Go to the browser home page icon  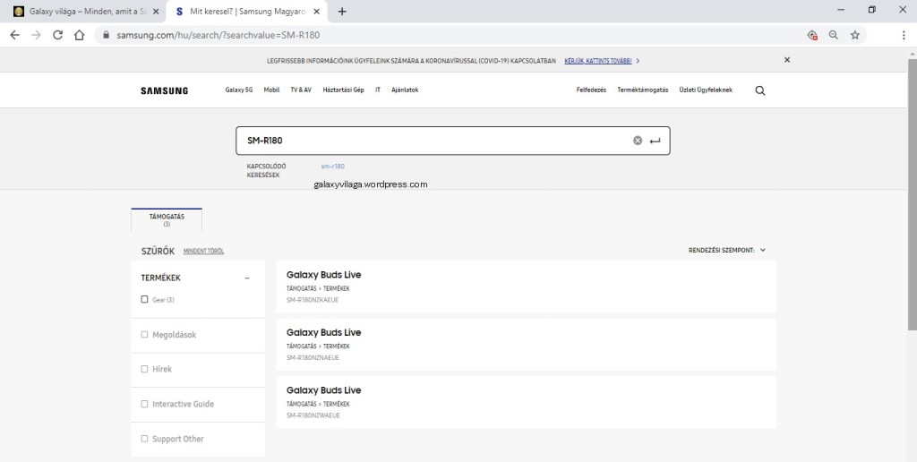(79, 35)
